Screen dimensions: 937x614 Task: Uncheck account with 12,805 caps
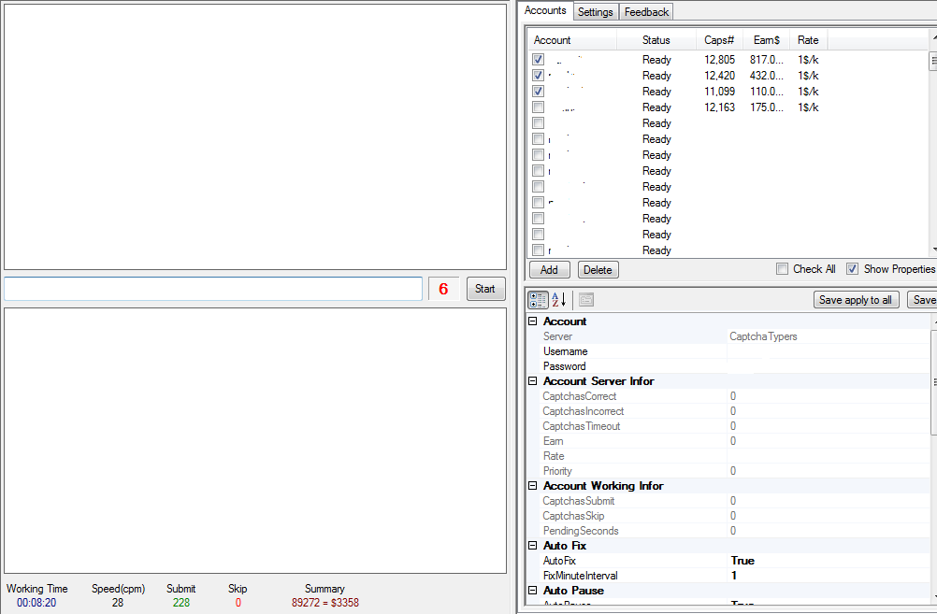[x=538, y=60]
